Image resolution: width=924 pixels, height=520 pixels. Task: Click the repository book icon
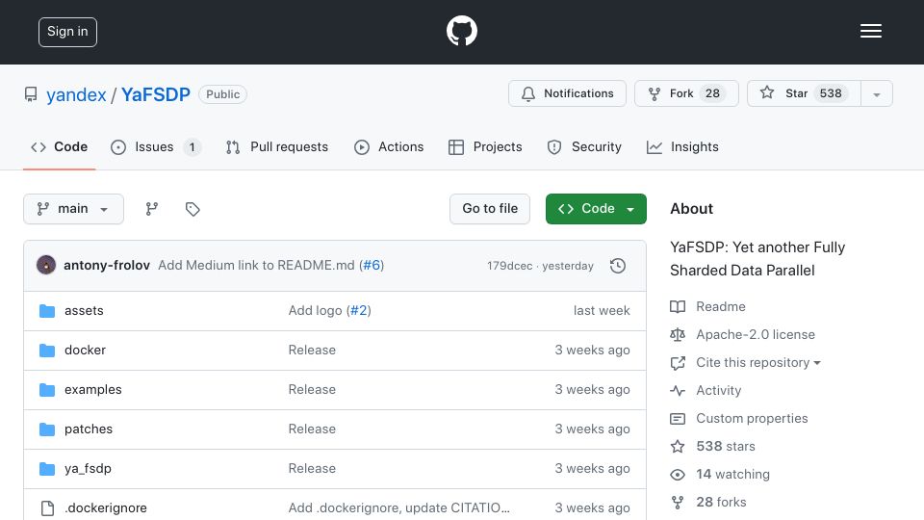[x=31, y=94]
